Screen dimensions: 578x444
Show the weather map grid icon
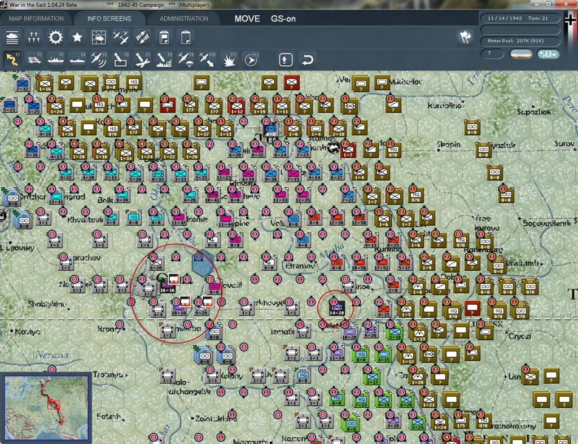click(x=99, y=37)
